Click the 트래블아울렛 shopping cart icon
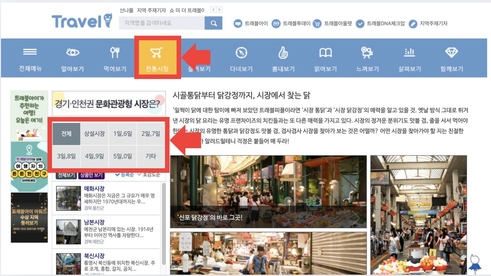491x276 pixels. pos(317,23)
